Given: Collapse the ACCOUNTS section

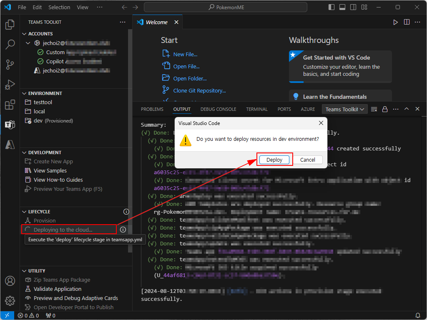Looking at the screenshot, I should (24, 34).
